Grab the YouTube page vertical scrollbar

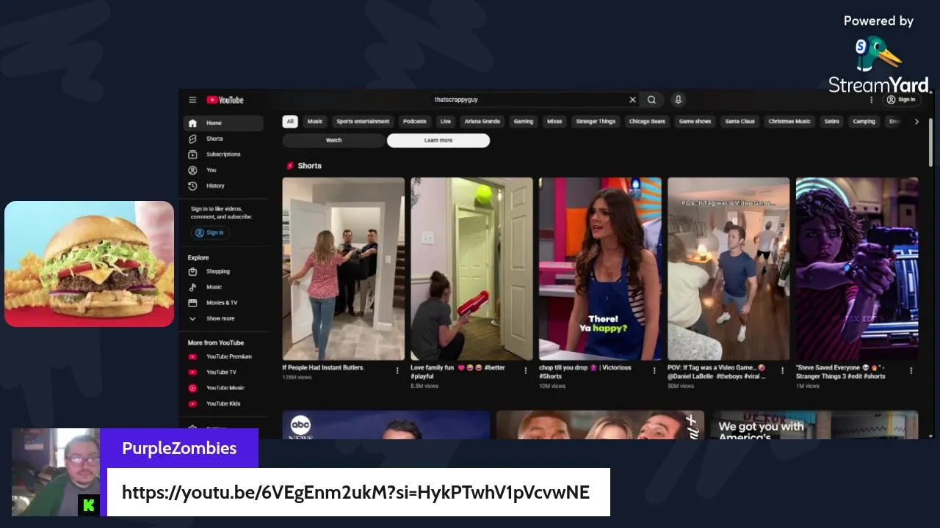pyautogui.click(x=931, y=143)
